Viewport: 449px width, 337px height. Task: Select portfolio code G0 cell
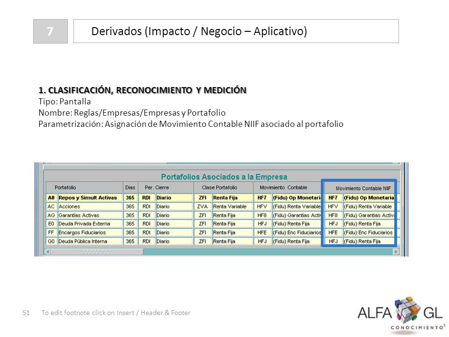[x=51, y=242]
